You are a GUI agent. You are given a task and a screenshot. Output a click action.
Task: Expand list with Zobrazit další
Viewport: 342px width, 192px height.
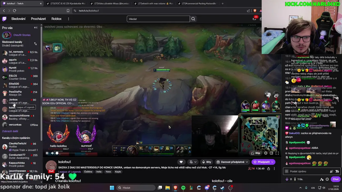point(10,131)
